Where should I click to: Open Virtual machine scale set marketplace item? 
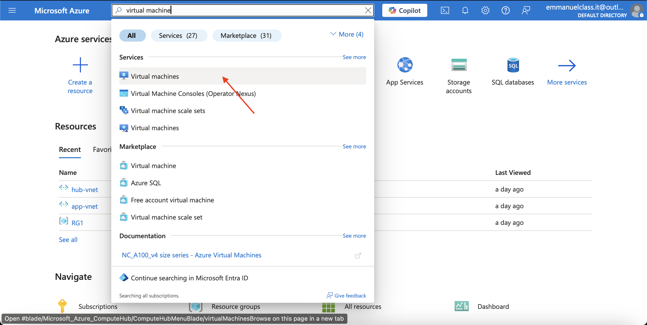click(242, 217)
